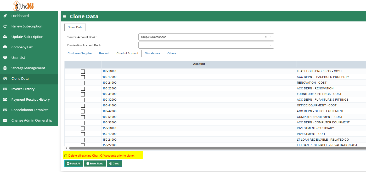Enable Delete all existing Chart Of Accounts checkbox
Viewport: 366px width, 172px height.
coord(66,156)
